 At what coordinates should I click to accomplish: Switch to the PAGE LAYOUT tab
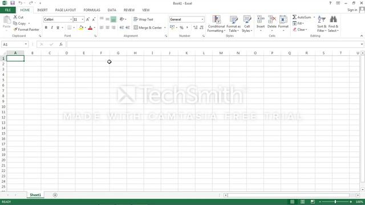[66, 10]
